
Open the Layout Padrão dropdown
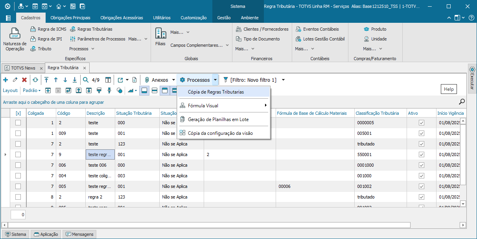pyautogui.click(x=31, y=90)
